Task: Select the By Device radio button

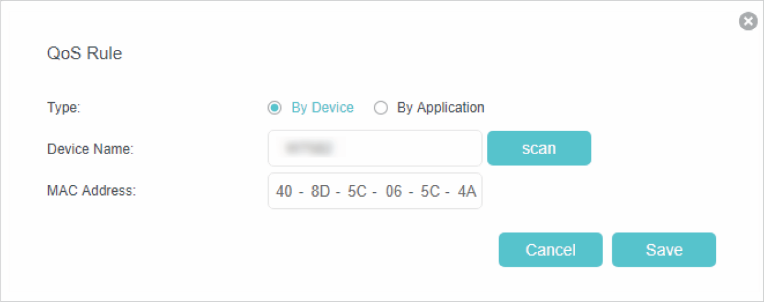Action: tap(275, 108)
